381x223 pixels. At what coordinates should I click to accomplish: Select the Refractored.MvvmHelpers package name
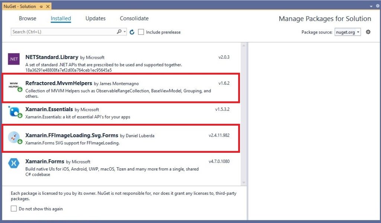click(x=58, y=83)
